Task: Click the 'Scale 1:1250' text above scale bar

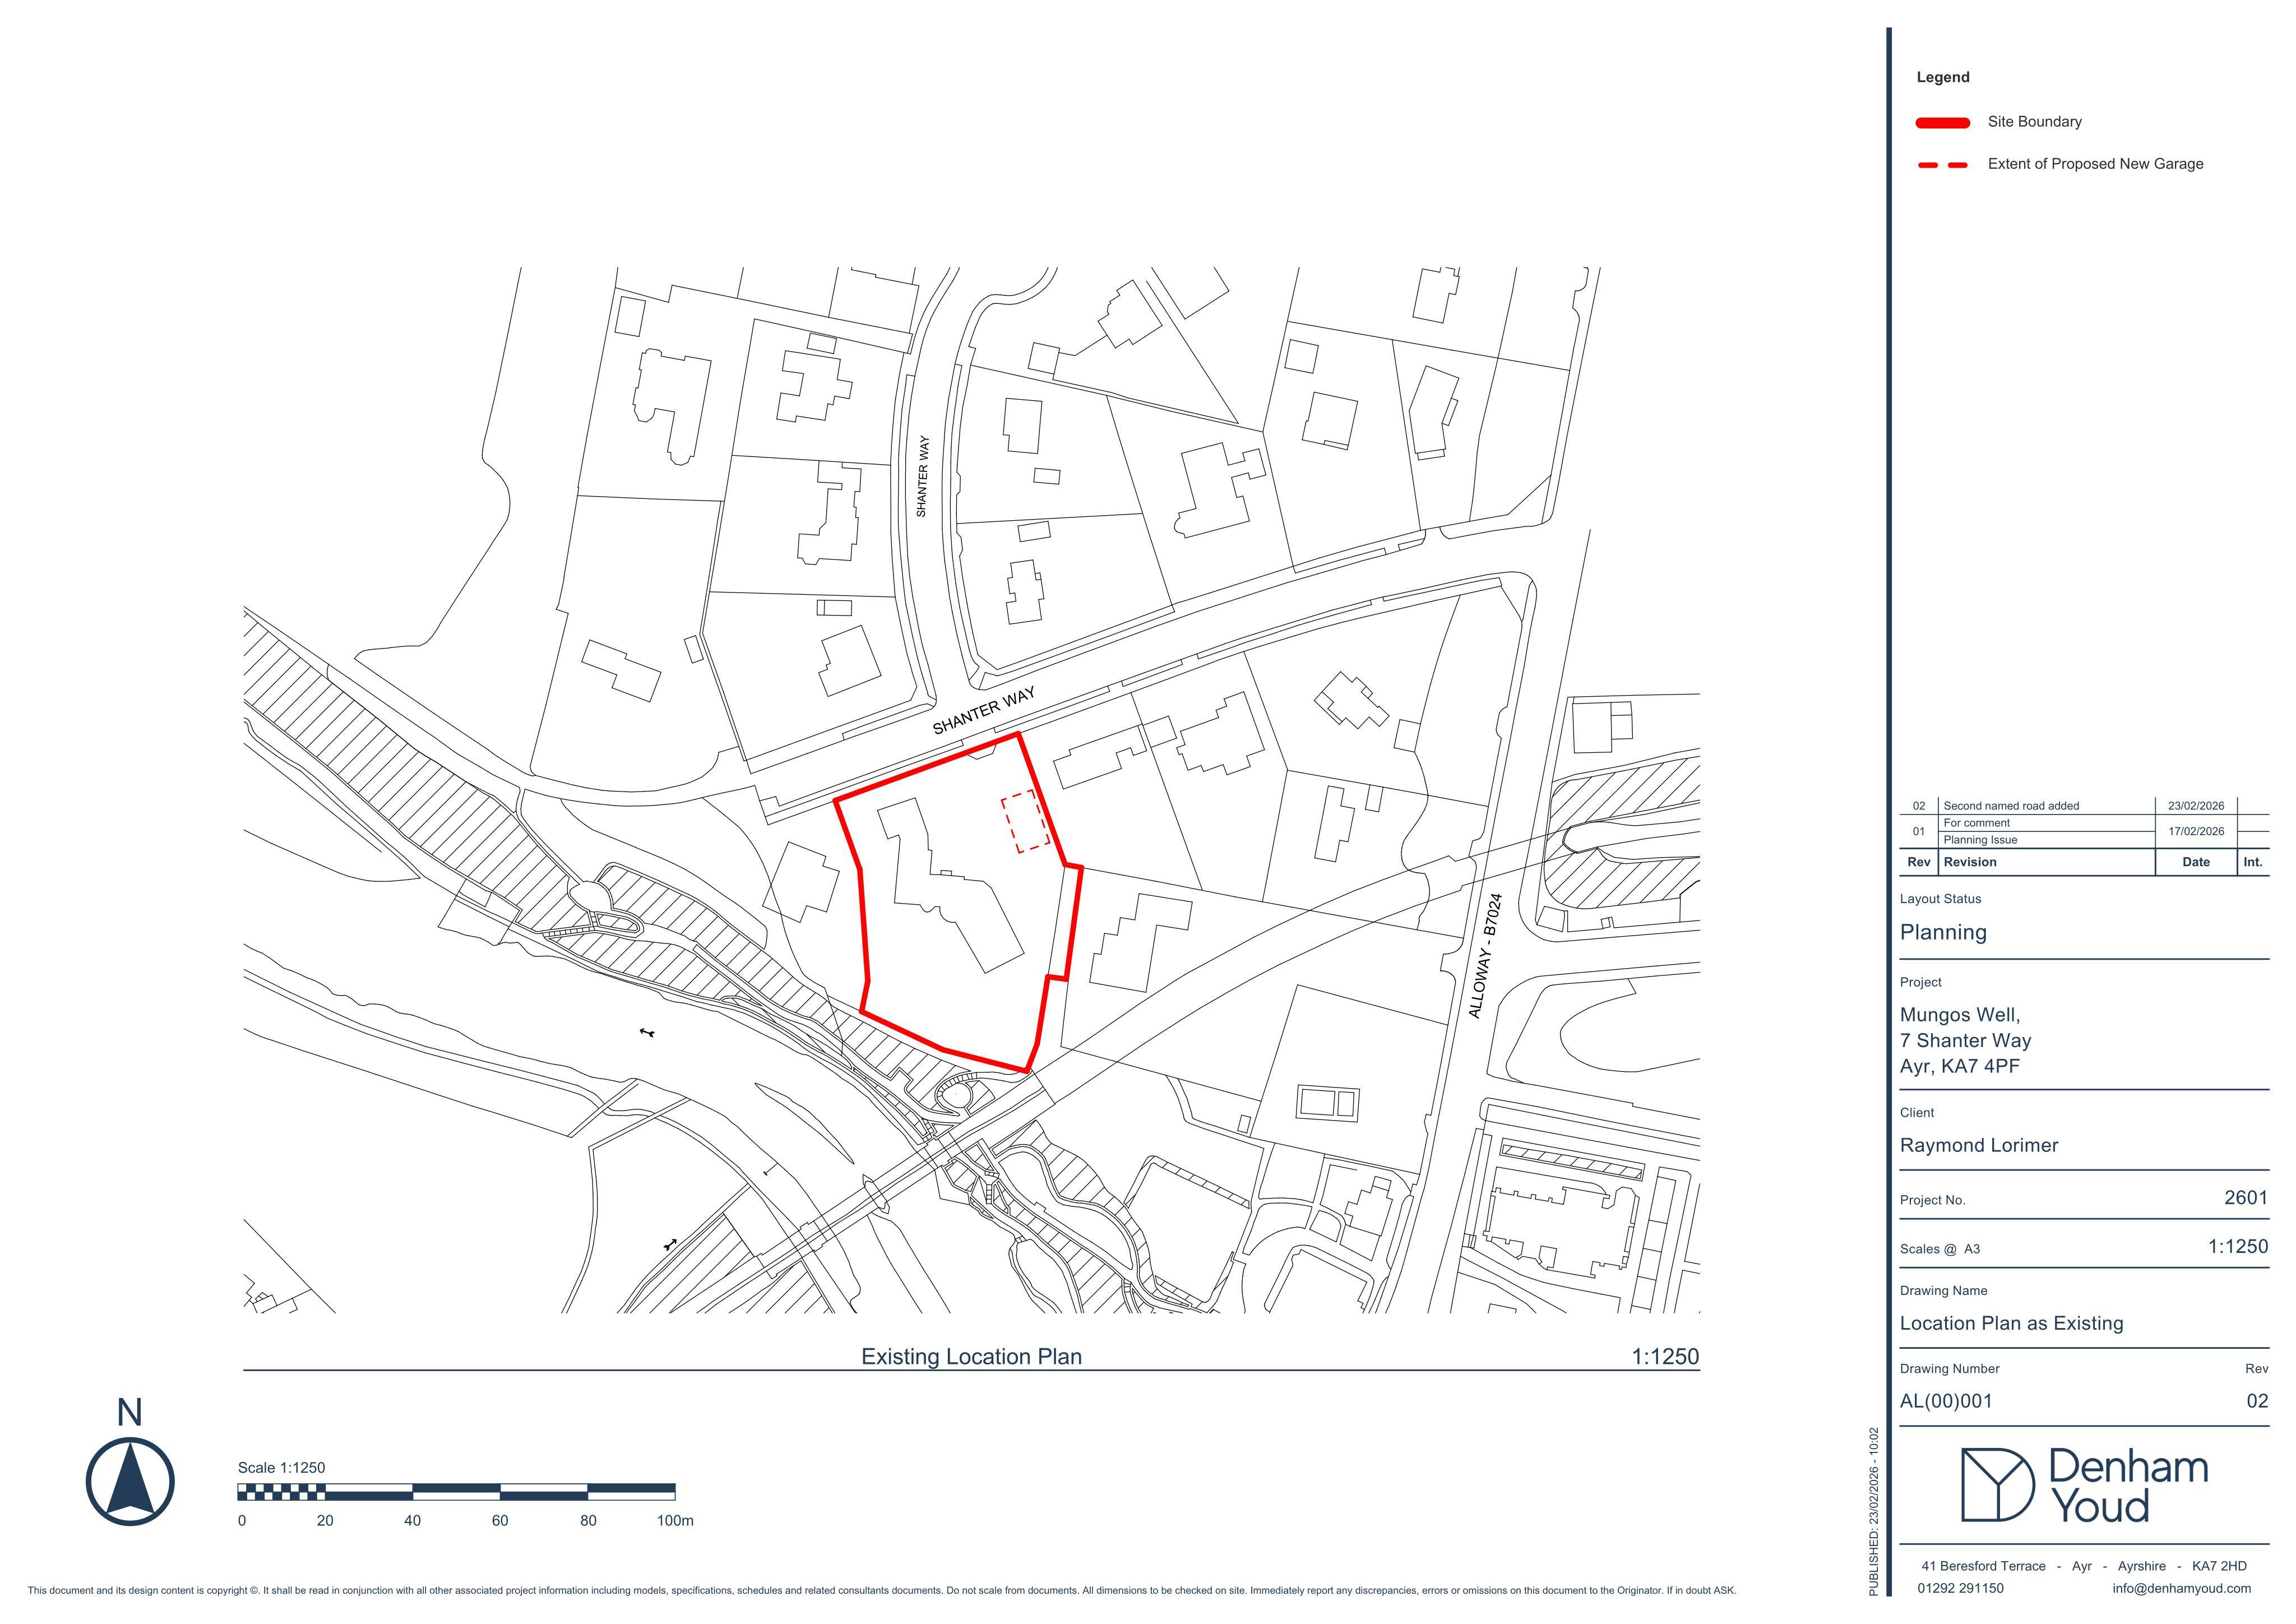Action: [x=281, y=1467]
